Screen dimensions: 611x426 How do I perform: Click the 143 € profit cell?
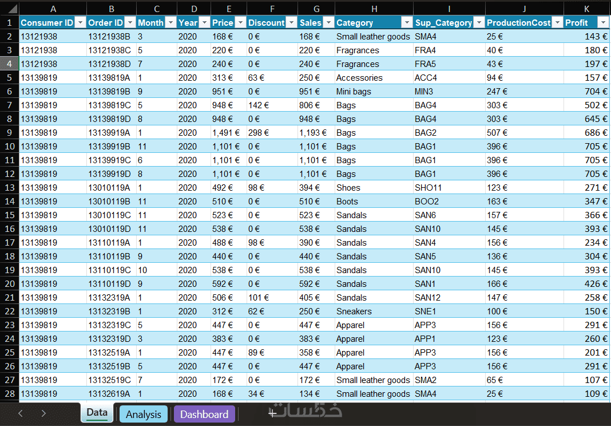[x=586, y=37]
